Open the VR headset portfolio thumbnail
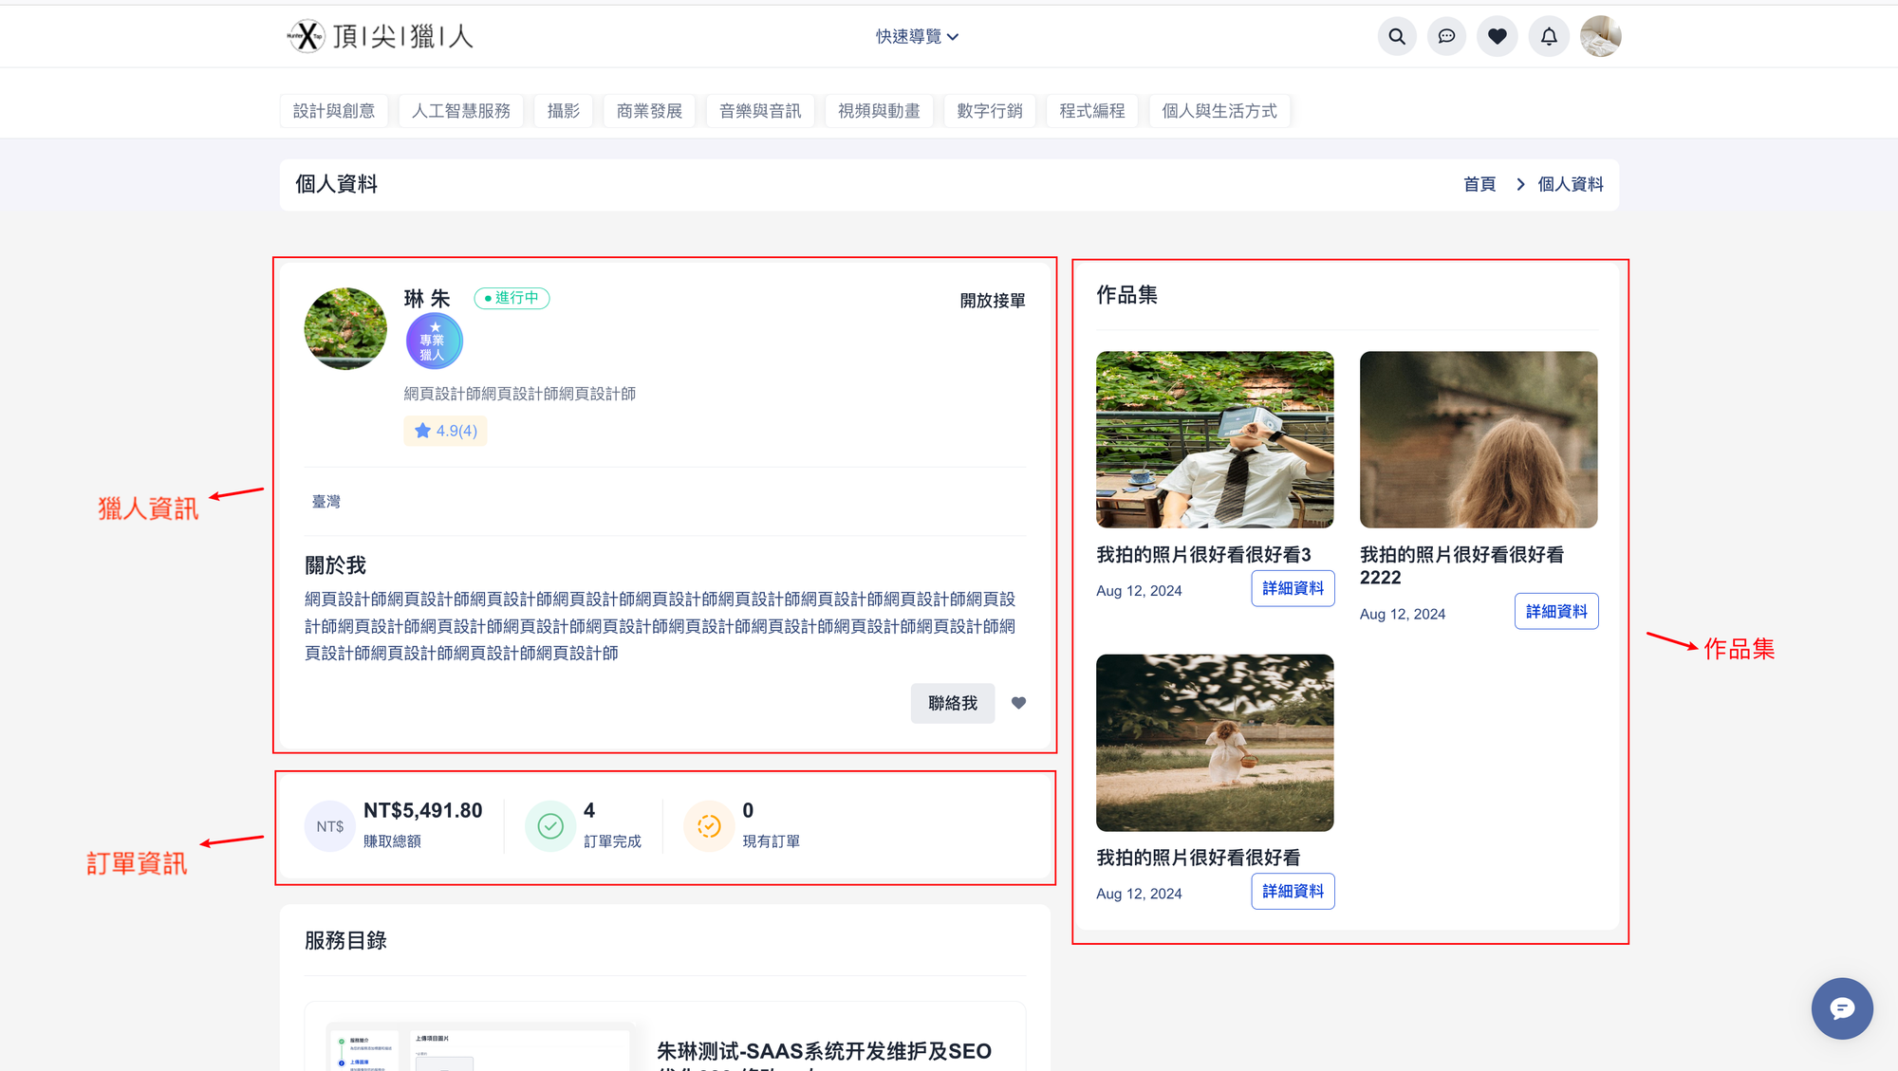Image resolution: width=1898 pixels, height=1071 pixels. coord(1214,439)
